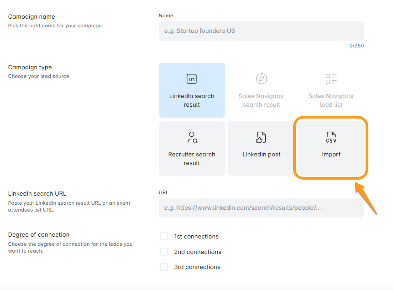Click the Recruiter person-search icon
The height and width of the screenshot is (290, 393).
(x=192, y=137)
